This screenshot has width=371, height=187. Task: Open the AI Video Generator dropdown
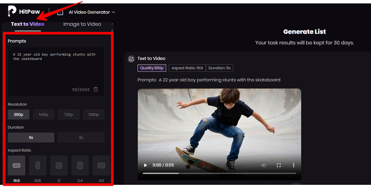click(x=92, y=12)
